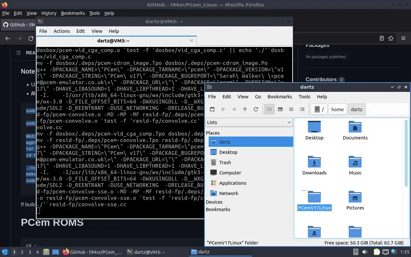This screenshot has width=411, height=257.
Task: Open file manager Help menu
Action: point(322,96)
